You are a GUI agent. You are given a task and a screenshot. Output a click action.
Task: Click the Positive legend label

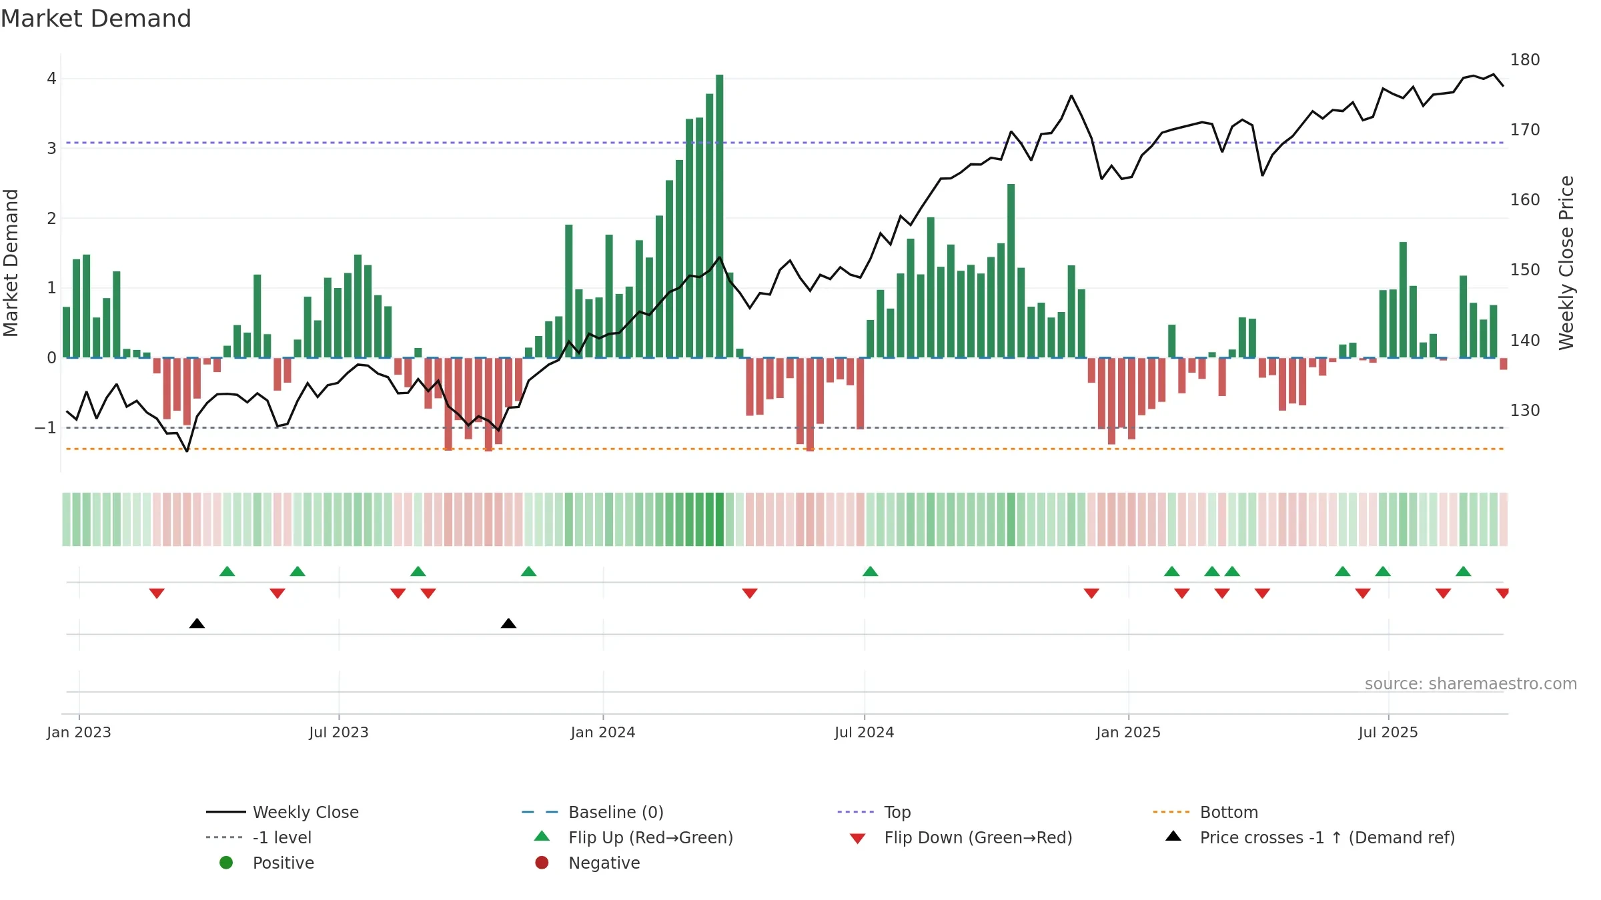click(283, 863)
